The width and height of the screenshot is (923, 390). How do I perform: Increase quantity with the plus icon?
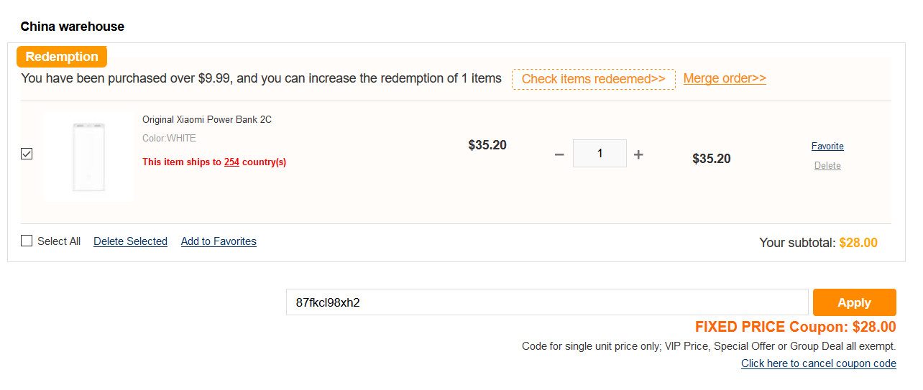click(x=638, y=154)
